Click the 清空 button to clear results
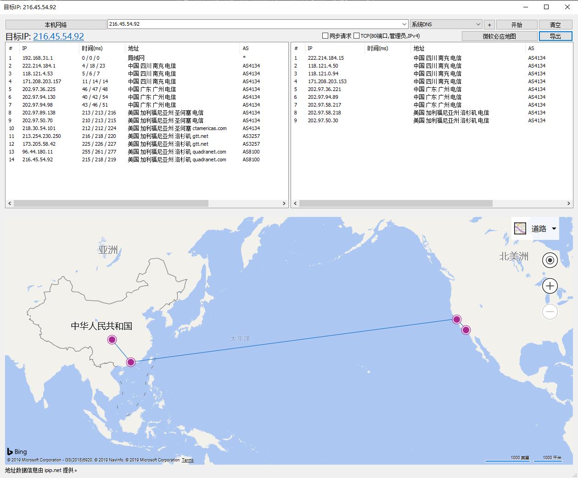The image size is (578, 478). click(556, 24)
